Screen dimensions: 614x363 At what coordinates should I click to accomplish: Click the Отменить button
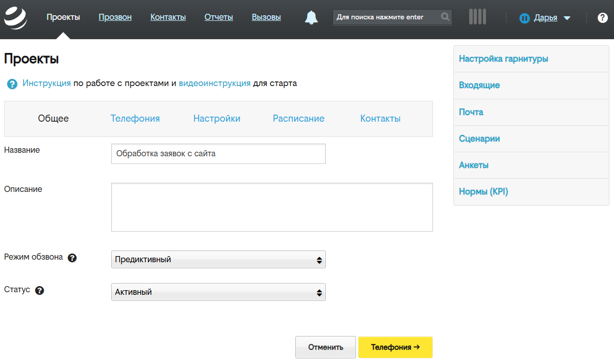pos(325,347)
